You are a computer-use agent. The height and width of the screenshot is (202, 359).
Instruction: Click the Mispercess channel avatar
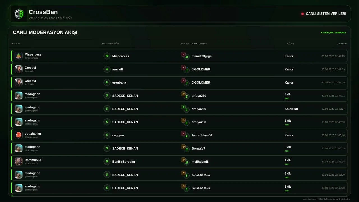coord(19,56)
